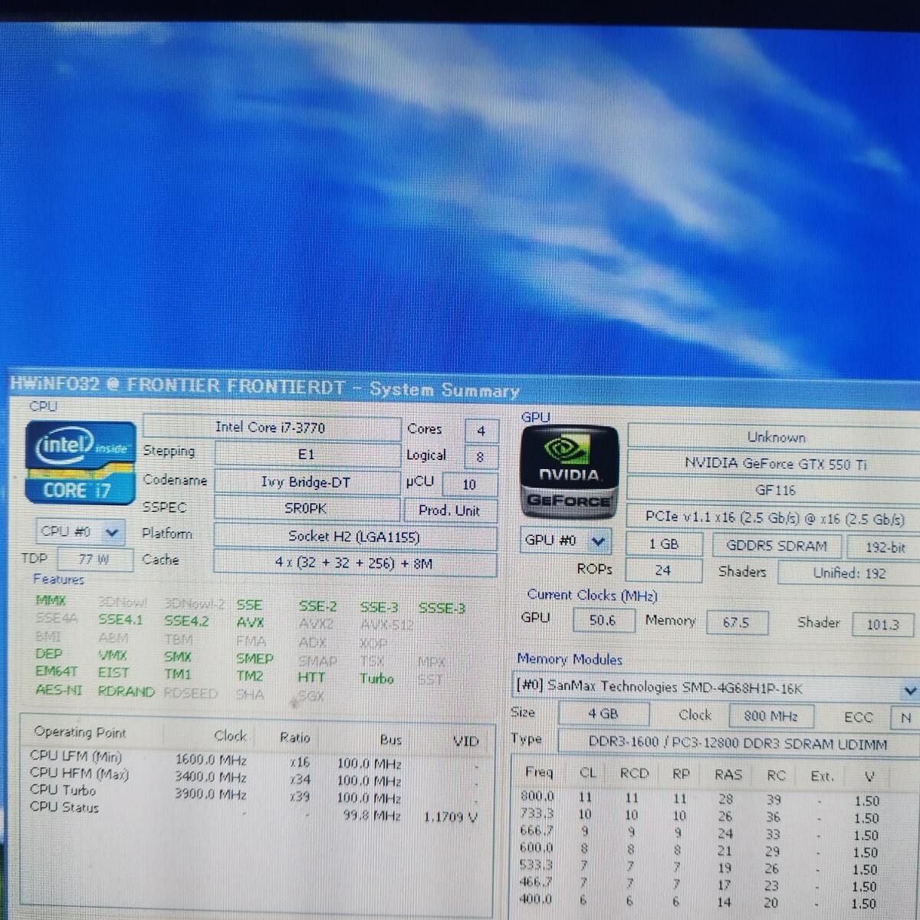
Task: Click the Ivy Bridge-DT codename field
Action: (x=306, y=482)
